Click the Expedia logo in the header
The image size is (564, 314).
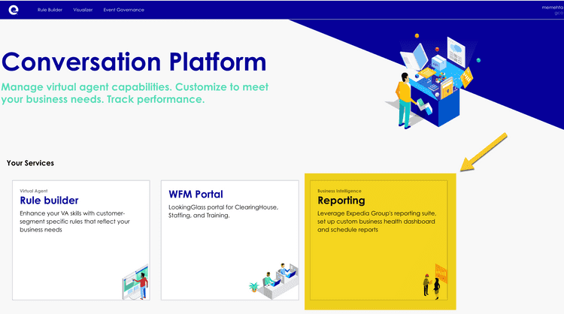pyautogui.click(x=14, y=10)
